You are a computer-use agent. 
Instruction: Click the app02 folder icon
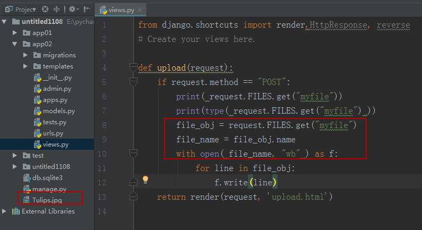click(x=27, y=44)
